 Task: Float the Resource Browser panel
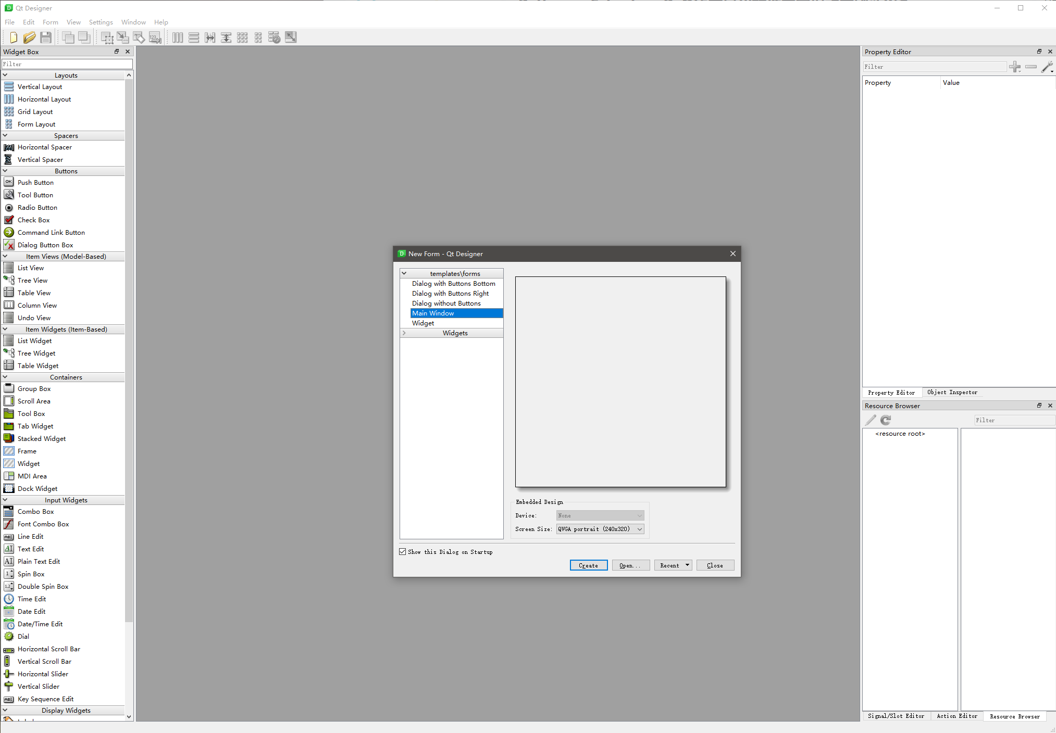pyautogui.click(x=1039, y=406)
